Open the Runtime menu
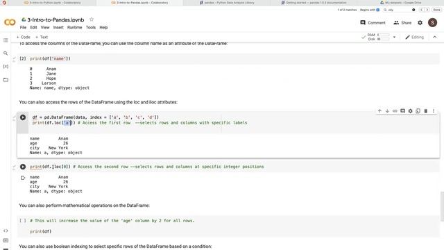 pos(74,28)
